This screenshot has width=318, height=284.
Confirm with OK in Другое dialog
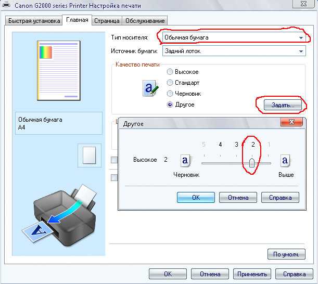196,197
